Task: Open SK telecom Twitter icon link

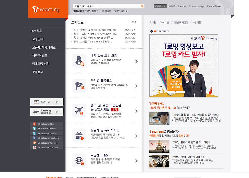Action: point(35,133)
